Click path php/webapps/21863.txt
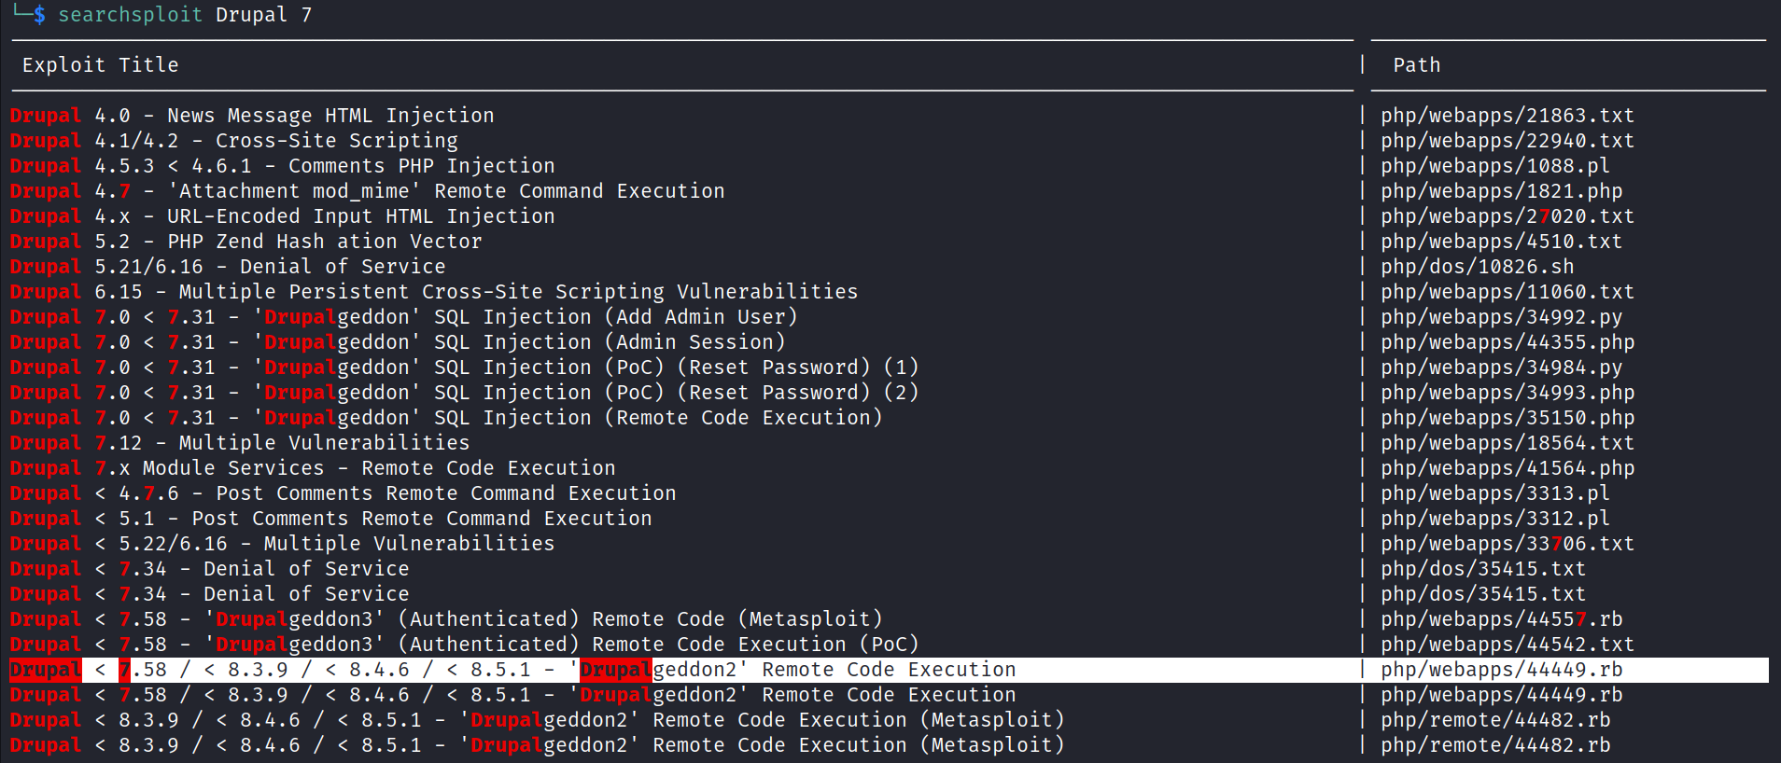The image size is (1781, 763). (x=1507, y=116)
